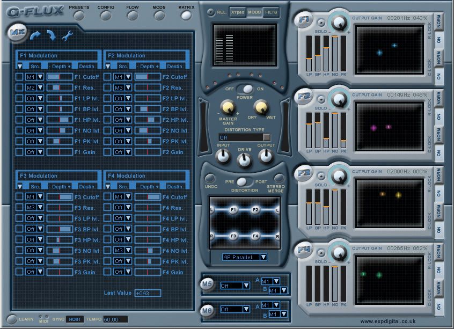Solo filter F3

(321, 177)
